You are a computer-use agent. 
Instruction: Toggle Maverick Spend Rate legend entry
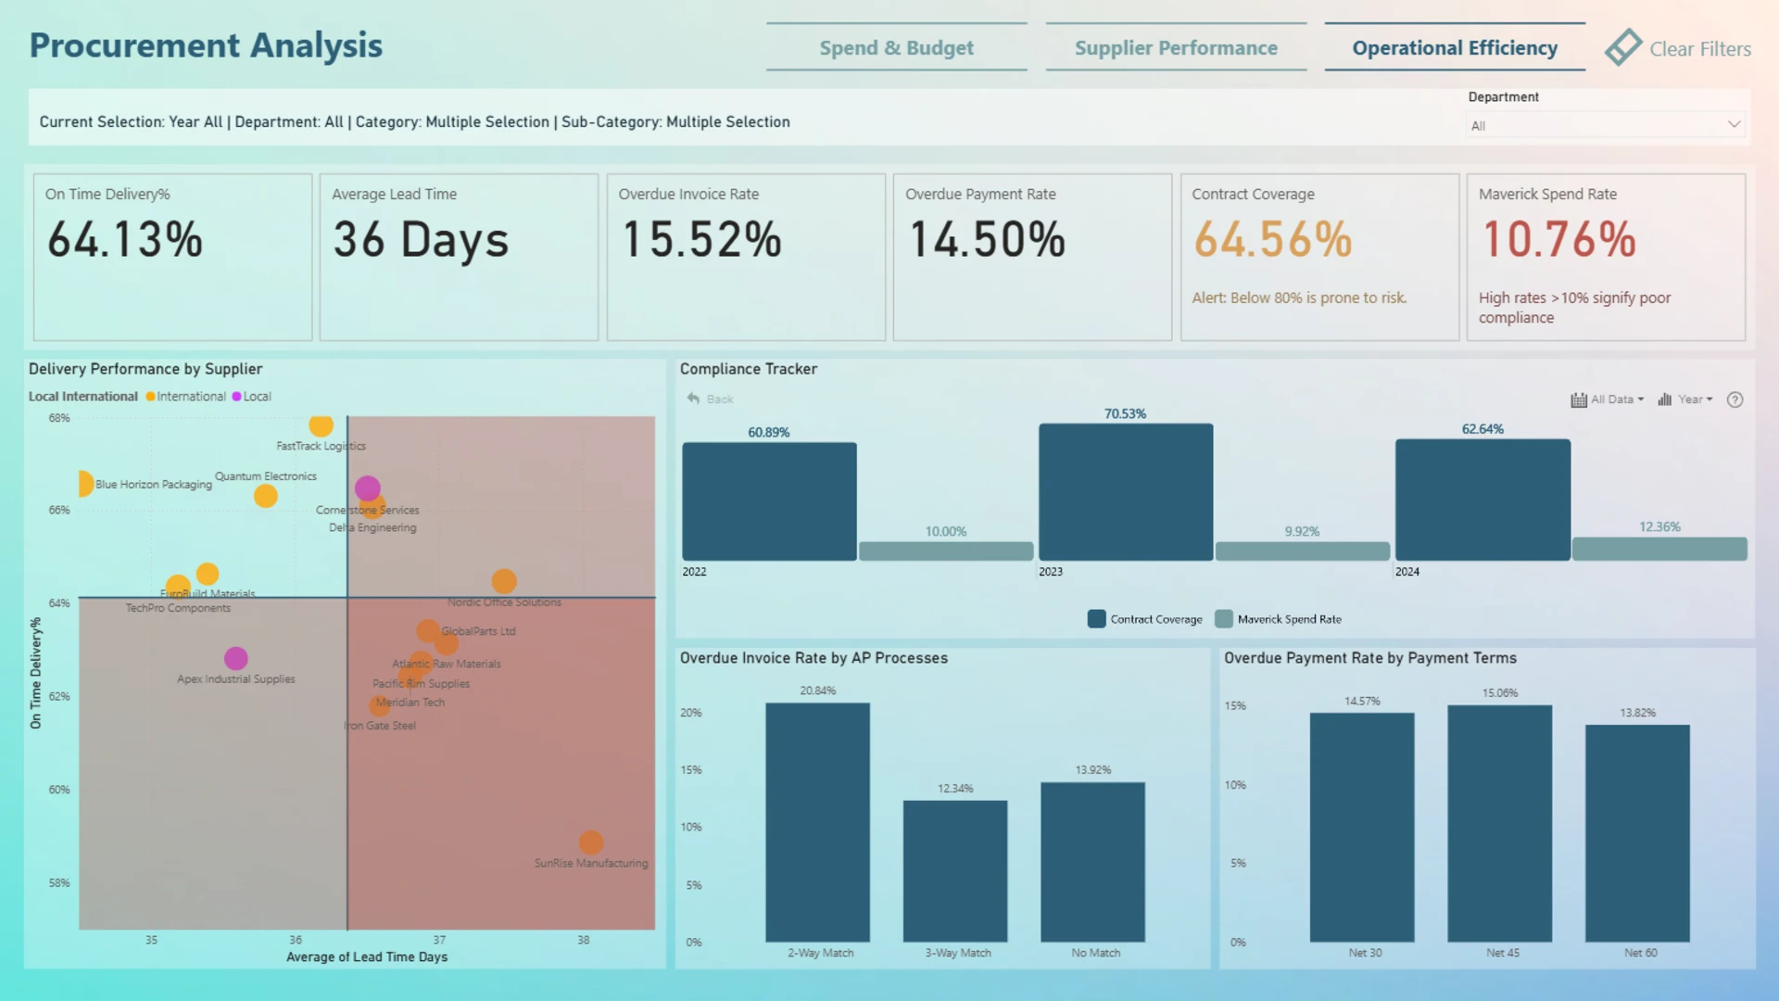pyautogui.click(x=1279, y=619)
